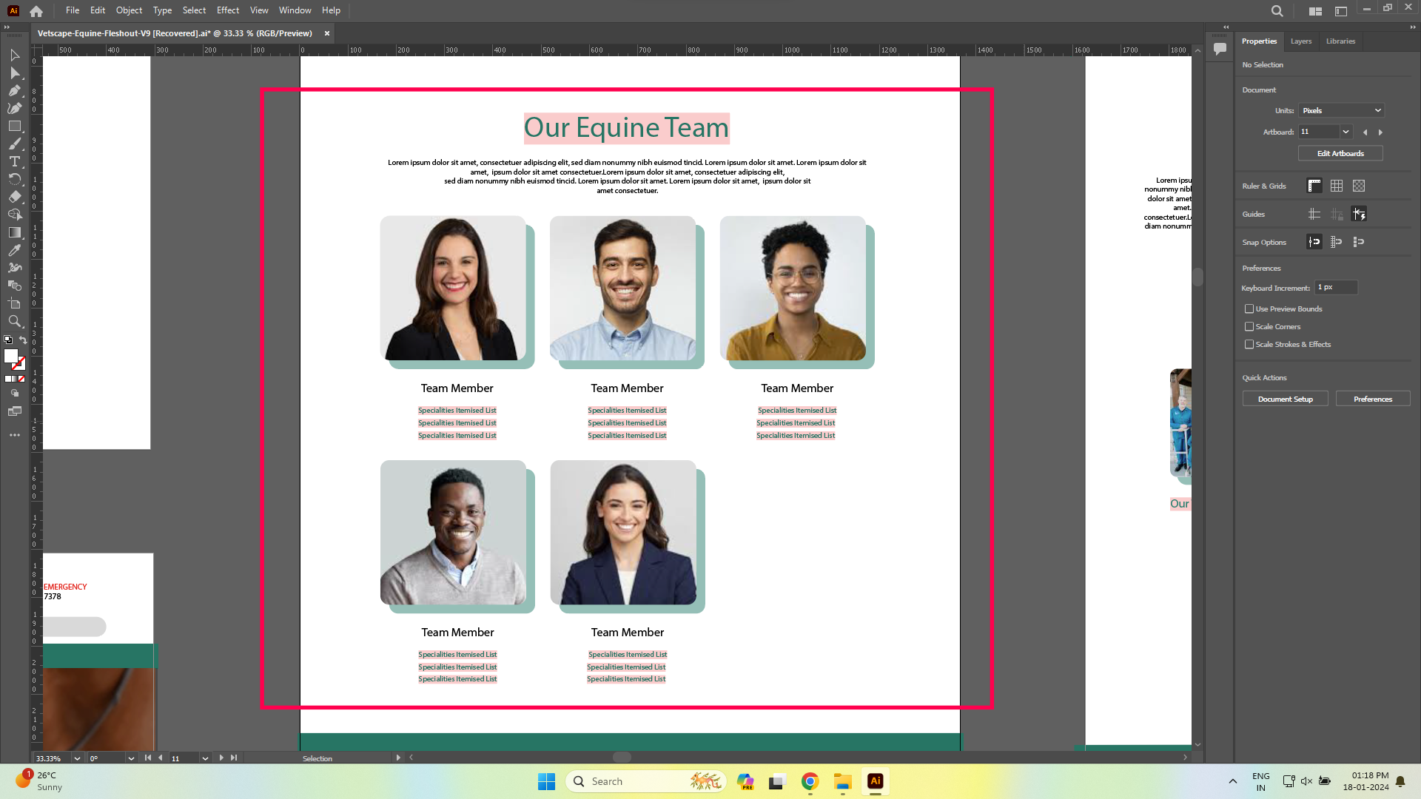Screen dimensions: 1421x799
Task: Select the Direct Selection tool
Action: [x=14, y=73]
